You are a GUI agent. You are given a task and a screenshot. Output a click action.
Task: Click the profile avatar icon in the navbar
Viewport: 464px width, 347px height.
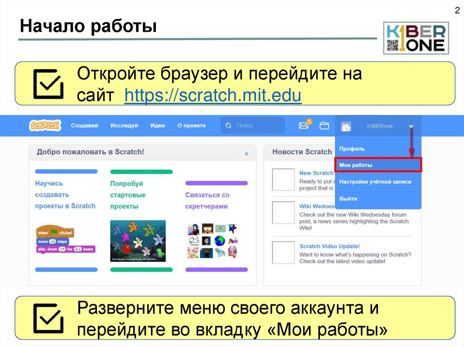(x=347, y=126)
